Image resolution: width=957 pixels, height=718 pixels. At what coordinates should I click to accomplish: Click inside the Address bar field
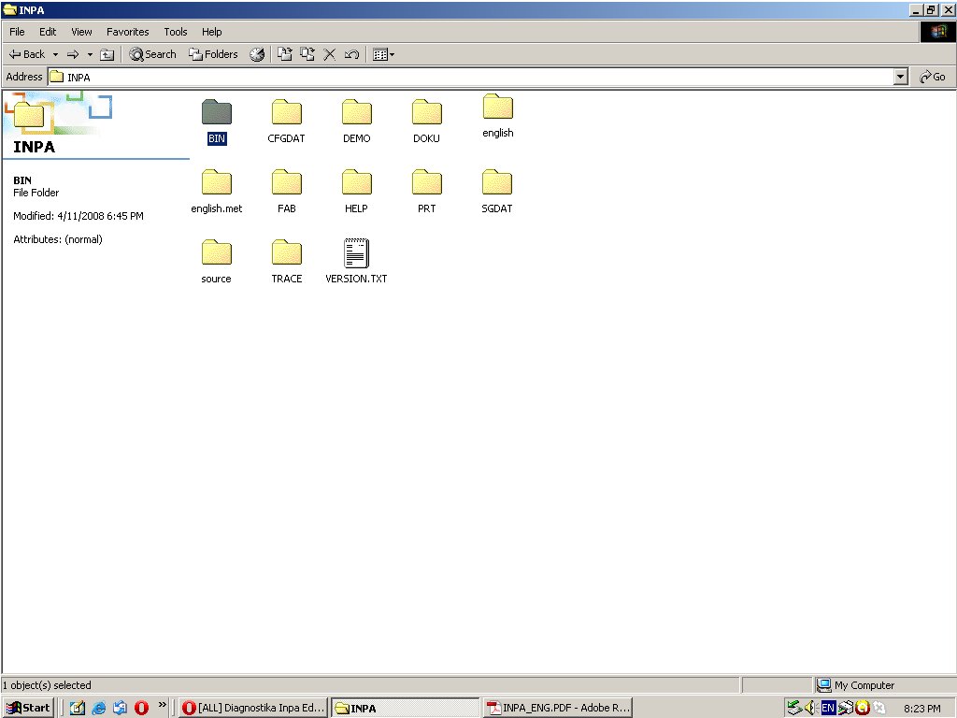[467, 77]
